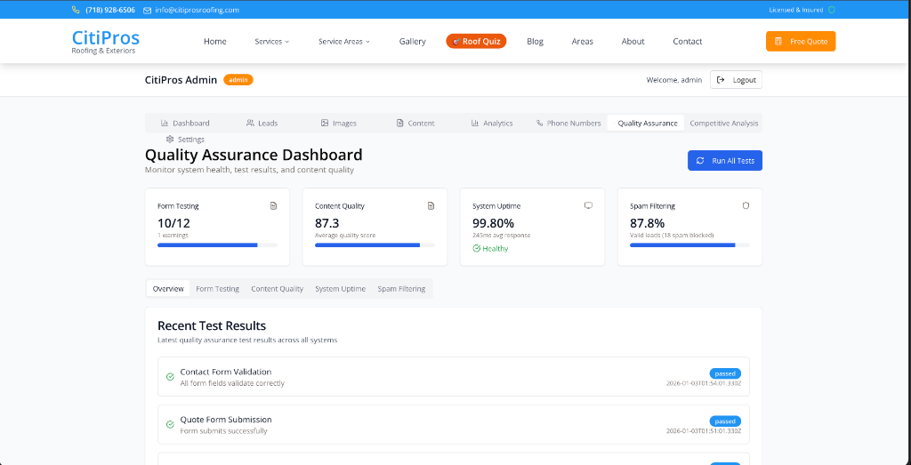911x465 pixels.
Task: Select the Overview sub-tab
Action: (168, 289)
